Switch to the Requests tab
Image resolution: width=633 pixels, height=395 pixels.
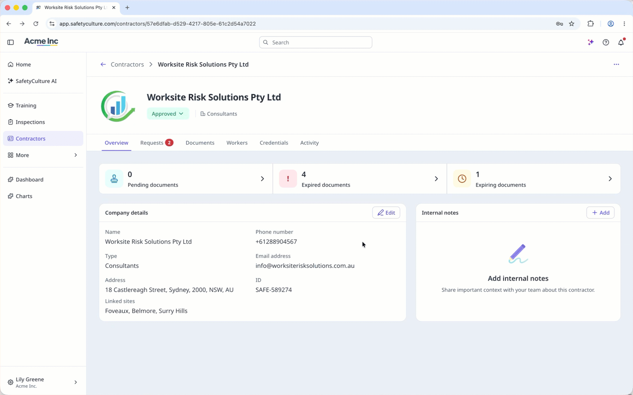point(157,143)
